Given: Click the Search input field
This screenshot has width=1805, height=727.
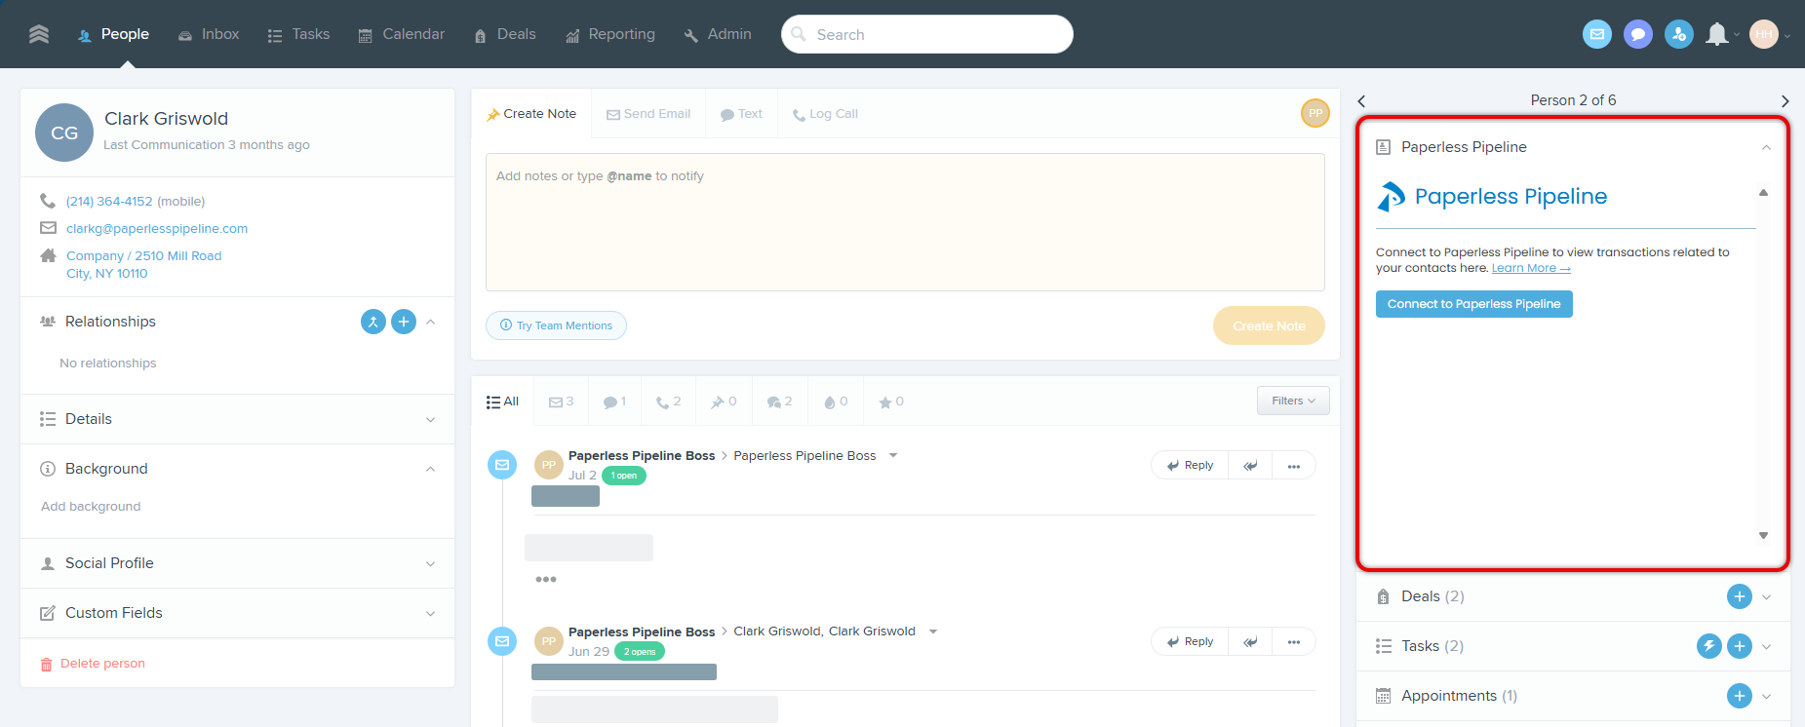Looking at the screenshot, I should tap(926, 34).
